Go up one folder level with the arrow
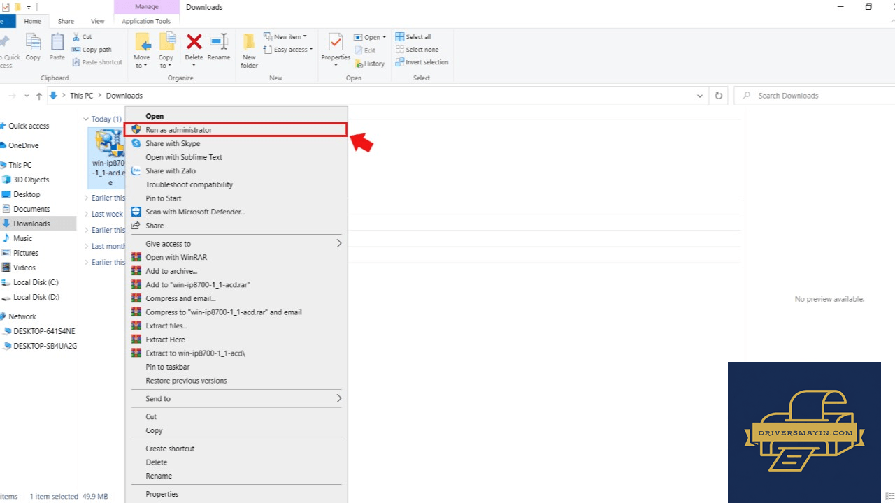The width and height of the screenshot is (895, 503). (39, 96)
